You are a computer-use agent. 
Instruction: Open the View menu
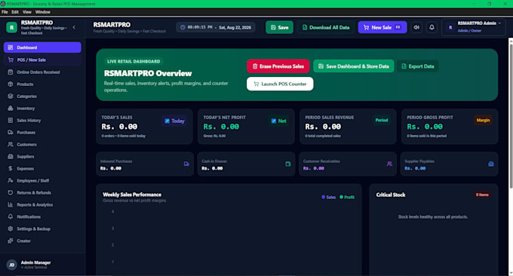[27, 12]
